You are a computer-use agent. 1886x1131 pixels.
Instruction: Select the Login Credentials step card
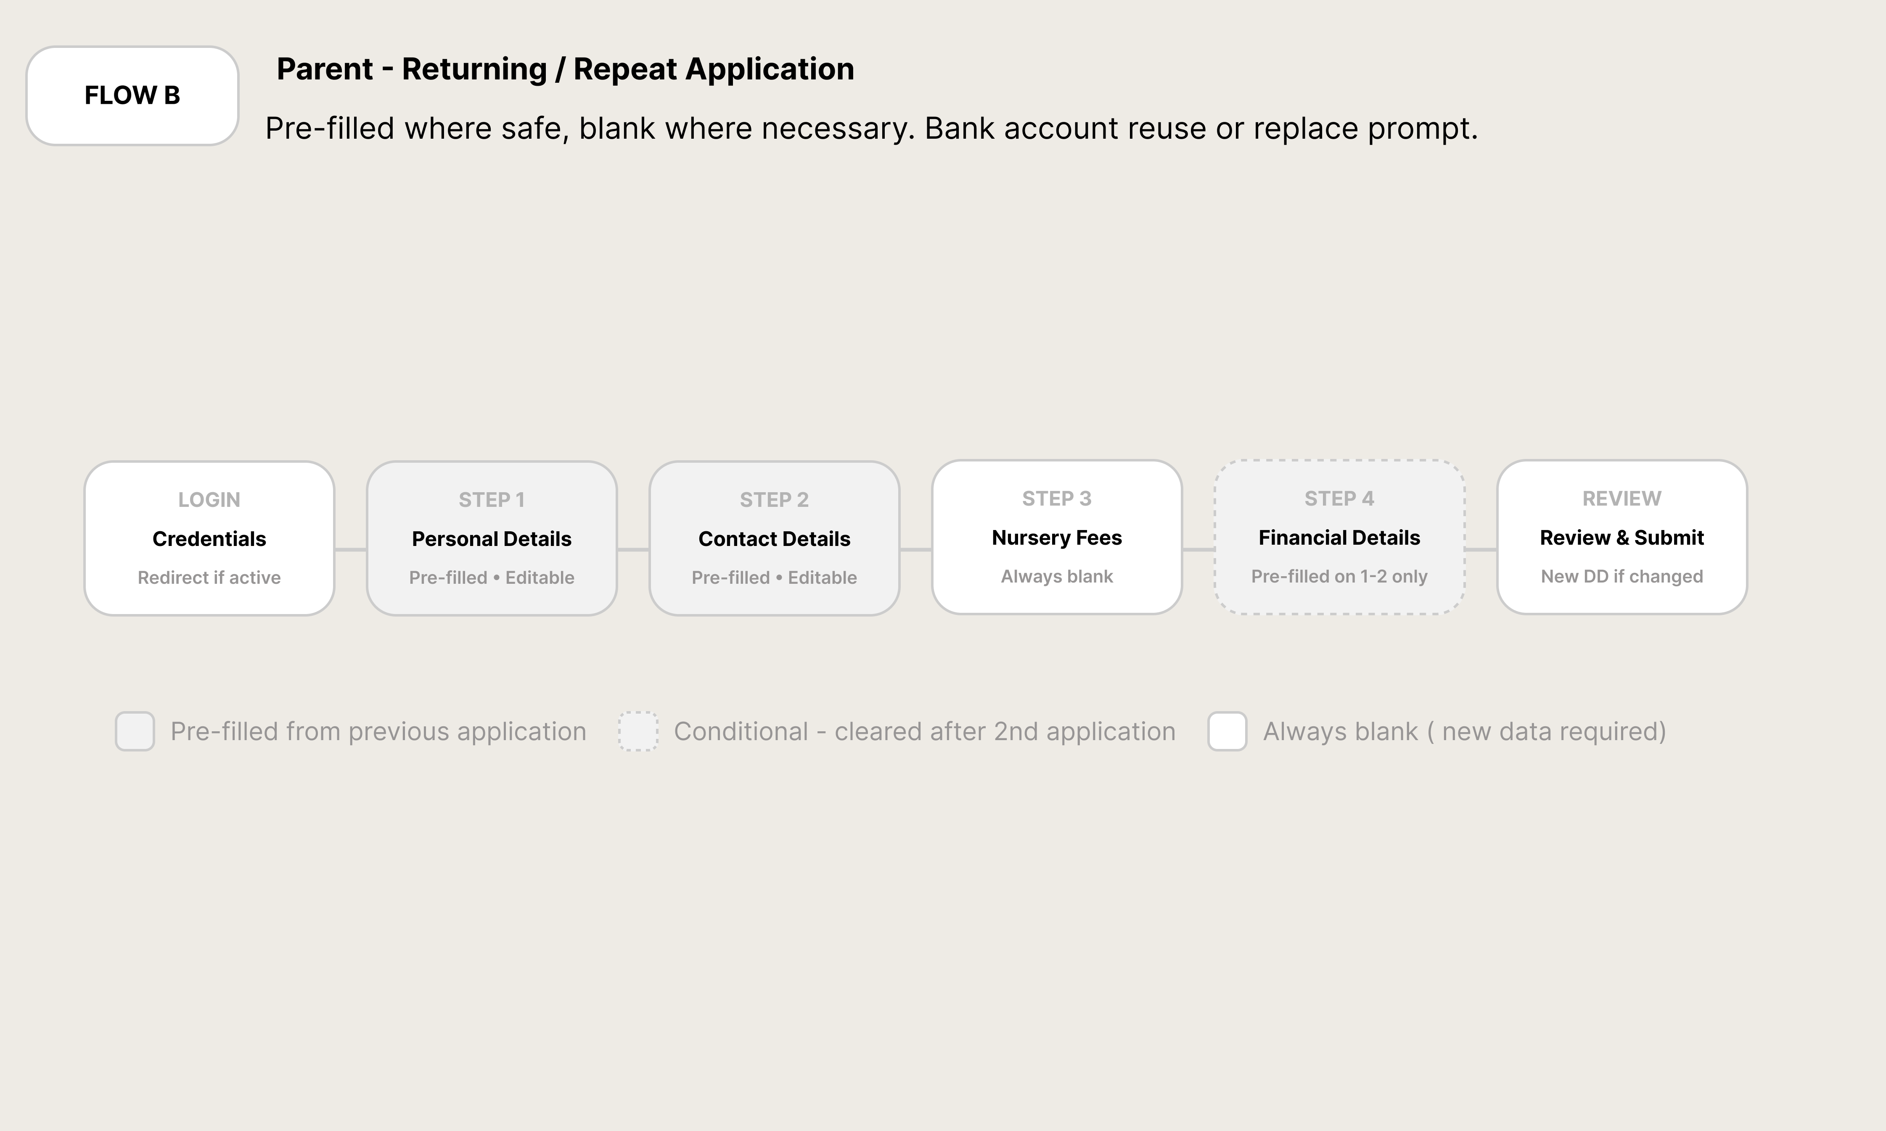coord(210,538)
